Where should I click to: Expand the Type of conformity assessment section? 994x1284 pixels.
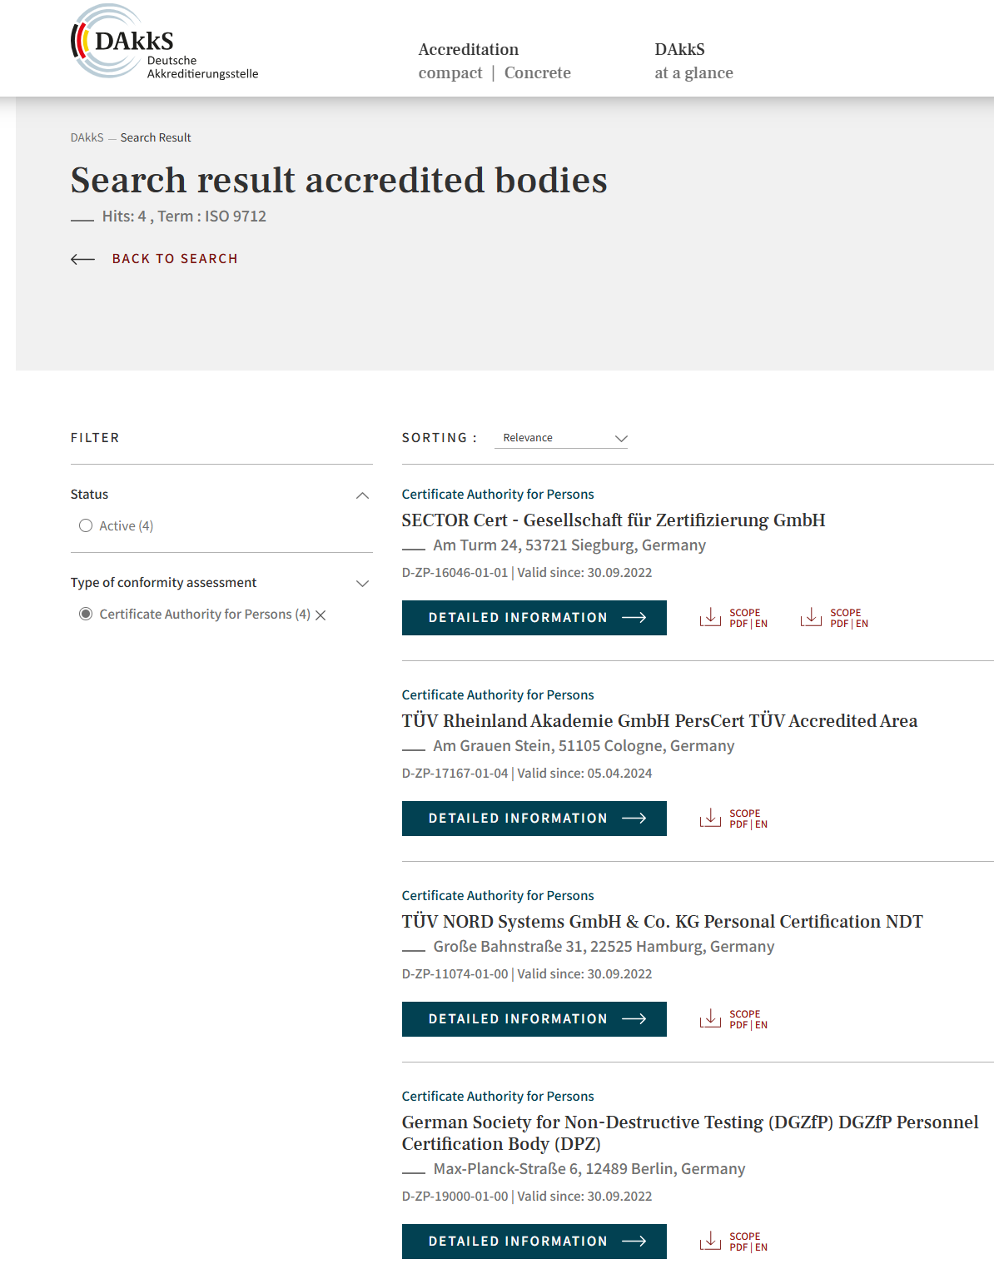coord(362,584)
